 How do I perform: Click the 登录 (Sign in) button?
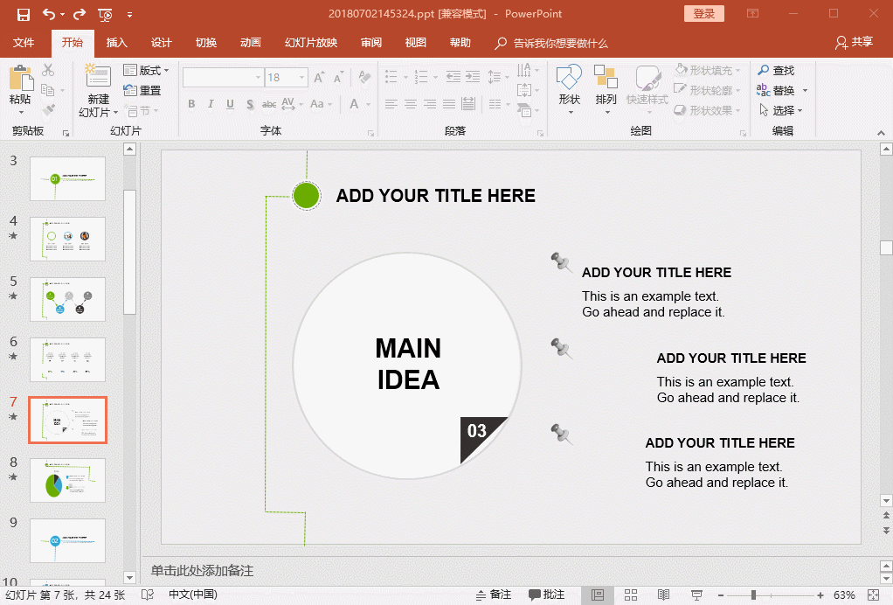point(703,13)
